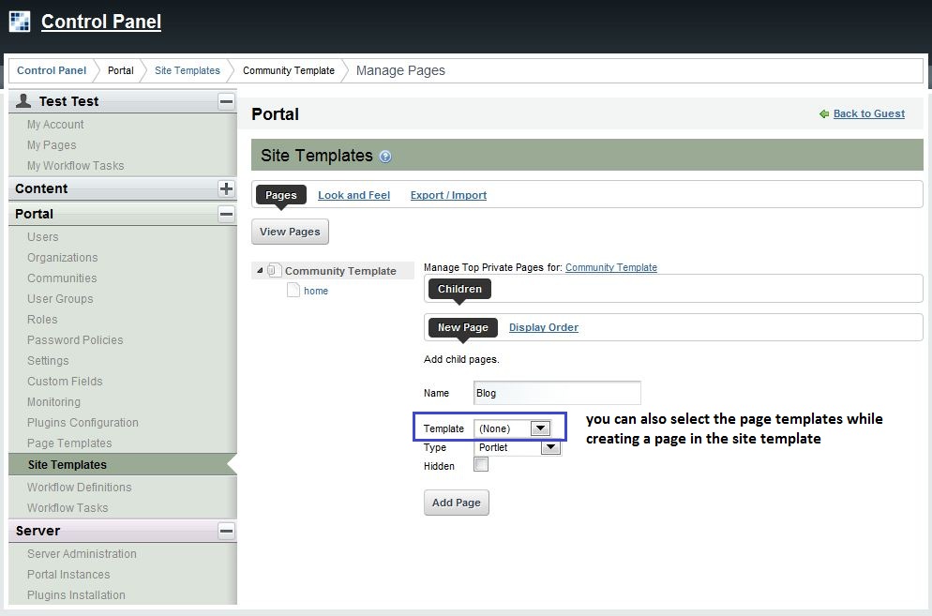Click the View Pages button
Viewport: 932px width, 616px height.
(290, 232)
